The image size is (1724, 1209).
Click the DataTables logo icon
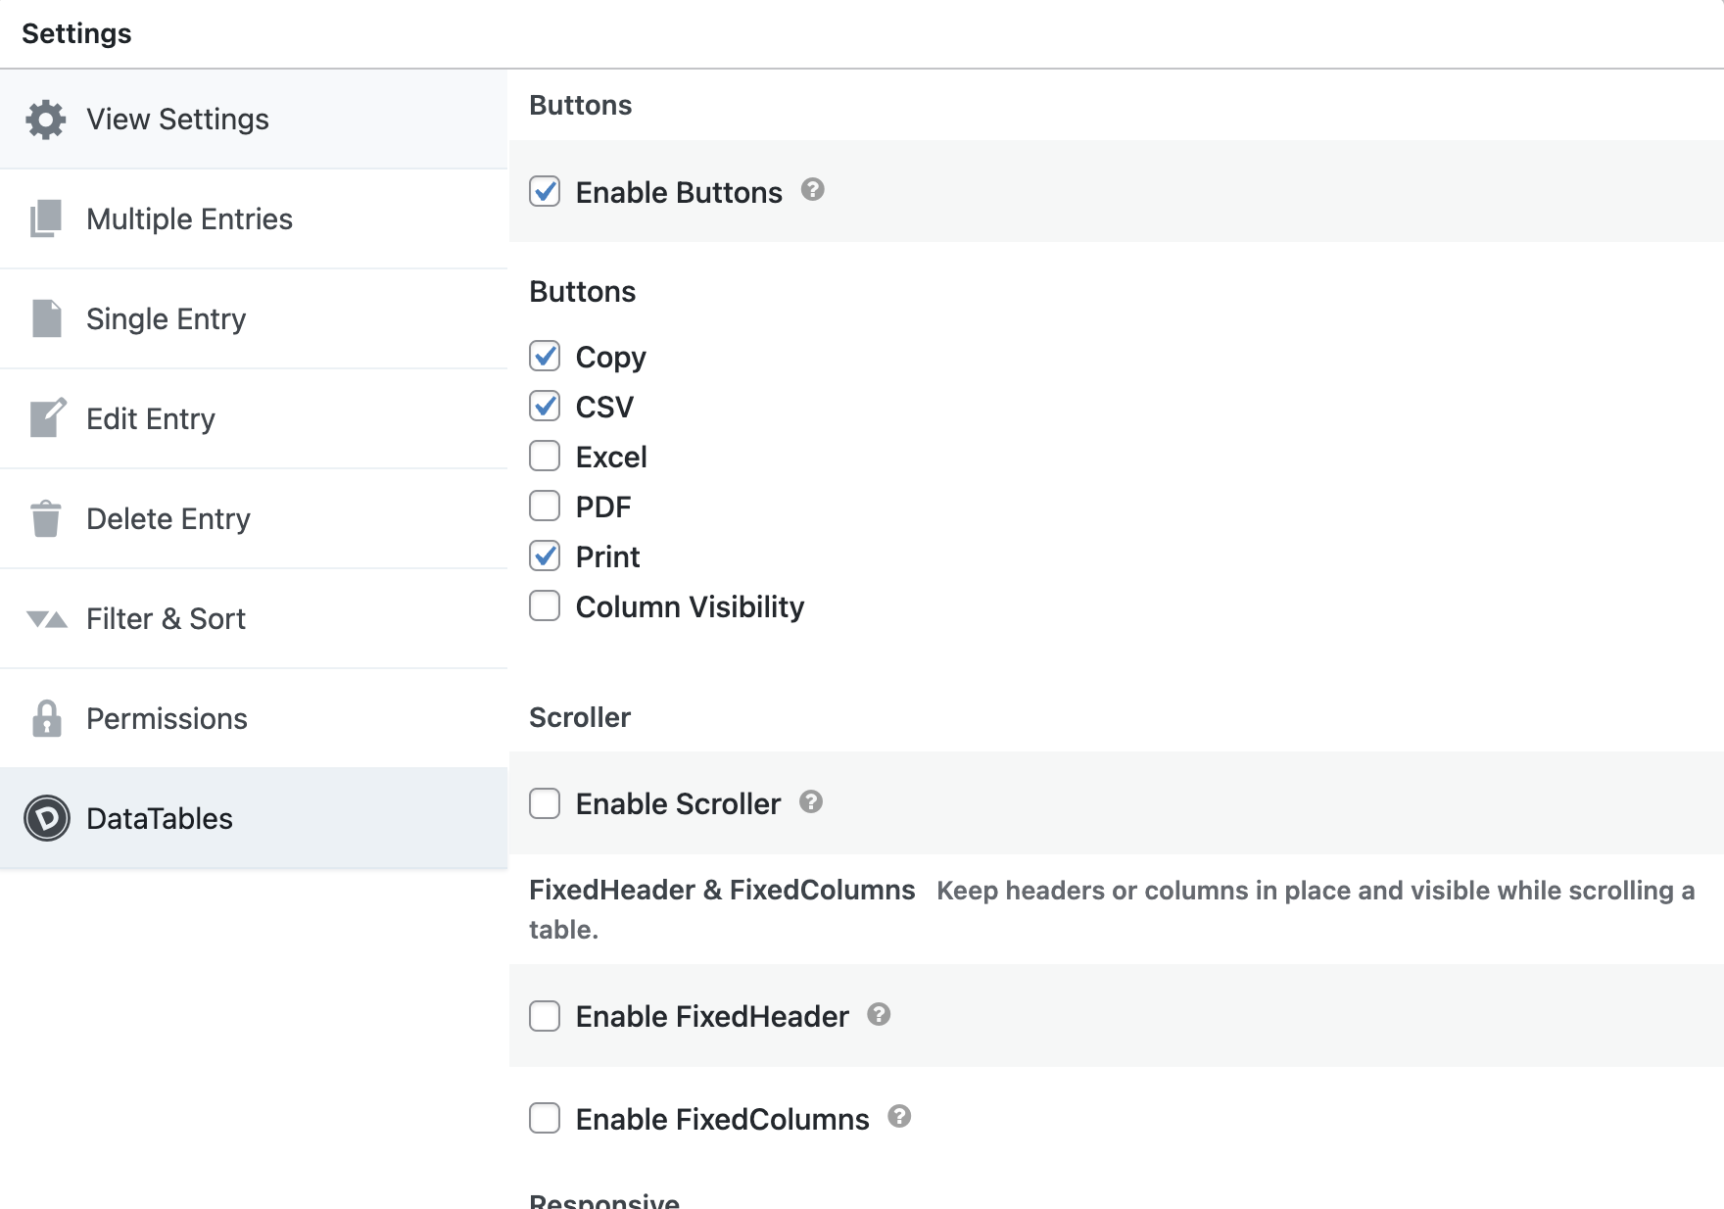pyautogui.click(x=47, y=819)
